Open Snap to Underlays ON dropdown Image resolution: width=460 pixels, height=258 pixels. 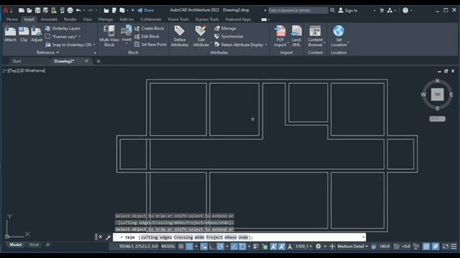pyautogui.click(x=94, y=44)
